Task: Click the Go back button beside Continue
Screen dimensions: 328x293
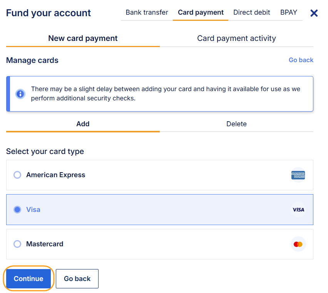Action: coord(77,279)
